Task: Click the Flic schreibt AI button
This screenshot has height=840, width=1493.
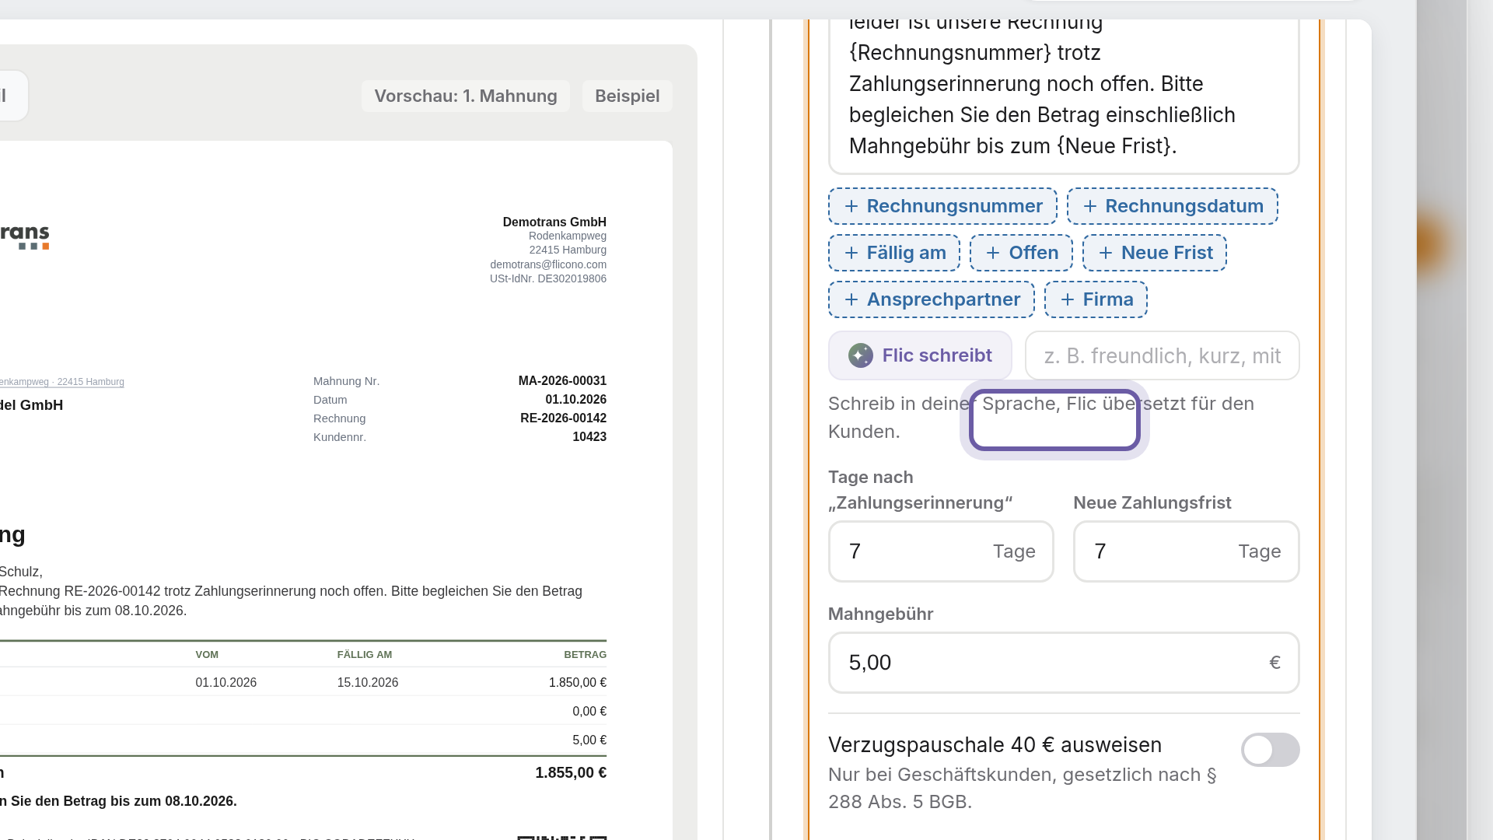Action: 920,355
